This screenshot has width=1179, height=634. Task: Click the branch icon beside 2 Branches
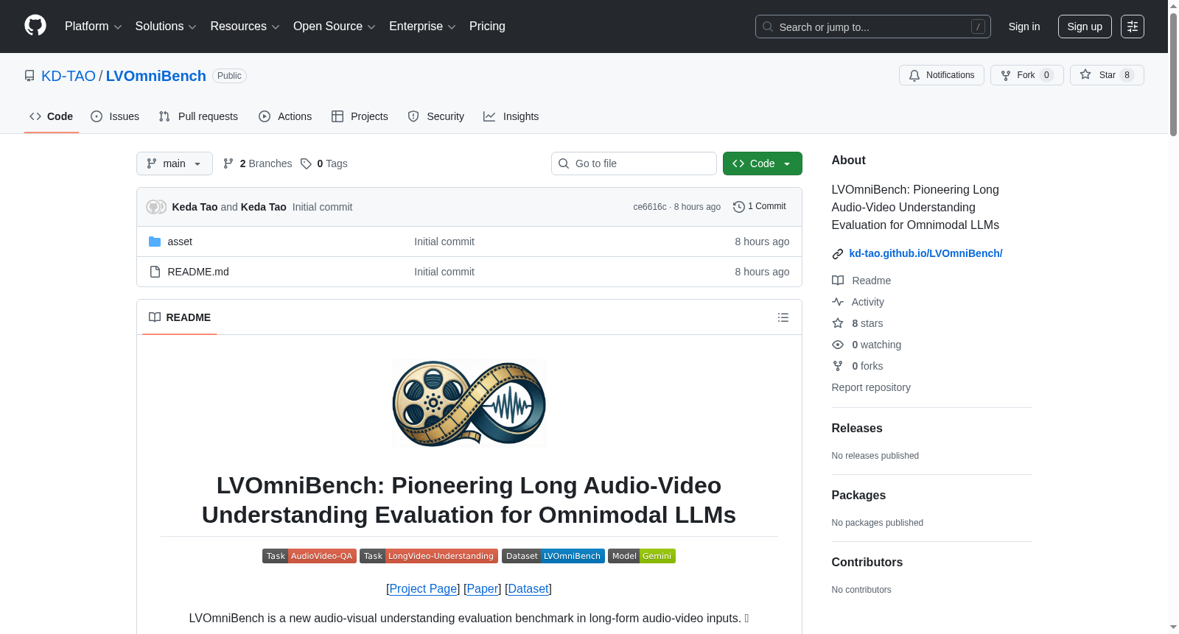[x=228, y=163]
